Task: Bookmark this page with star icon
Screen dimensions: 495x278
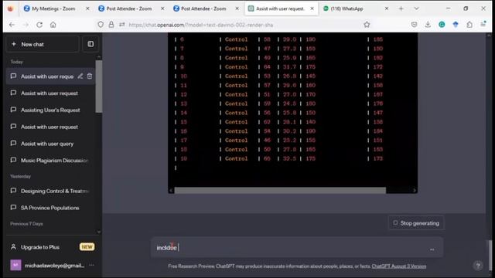Action: 367,25
